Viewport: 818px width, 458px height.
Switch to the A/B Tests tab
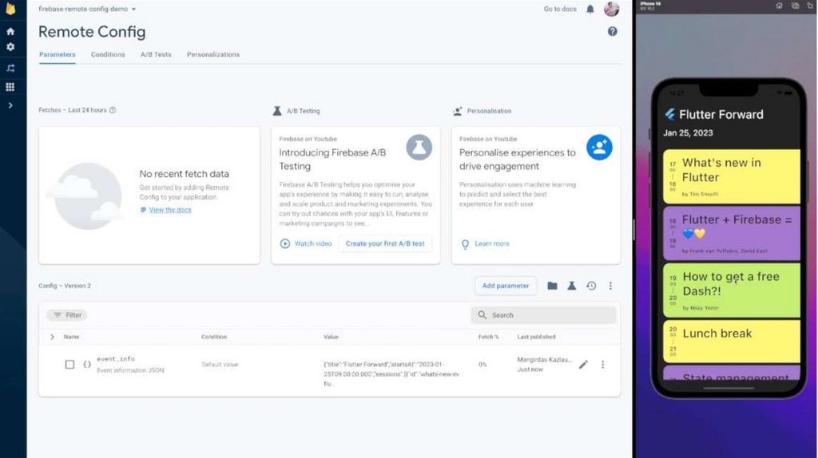coord(156,54)
